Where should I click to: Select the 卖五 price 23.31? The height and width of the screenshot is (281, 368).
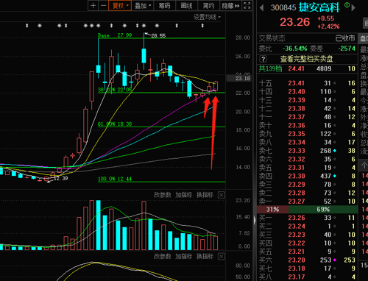tap(297, 168)
